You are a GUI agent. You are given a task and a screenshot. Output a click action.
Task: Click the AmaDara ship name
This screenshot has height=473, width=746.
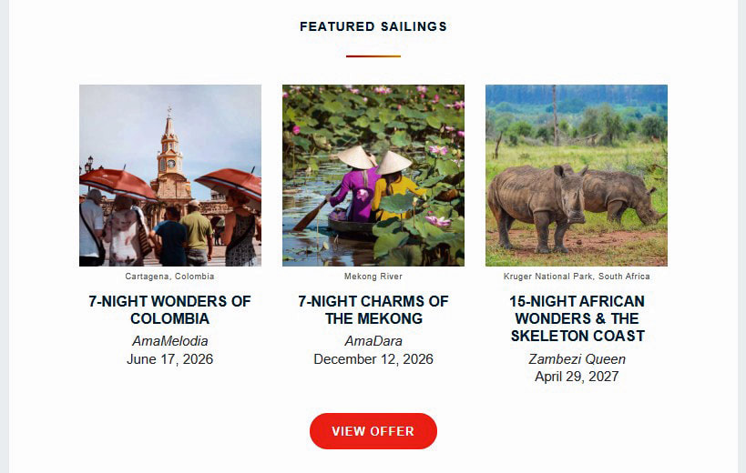pos(373,341)
